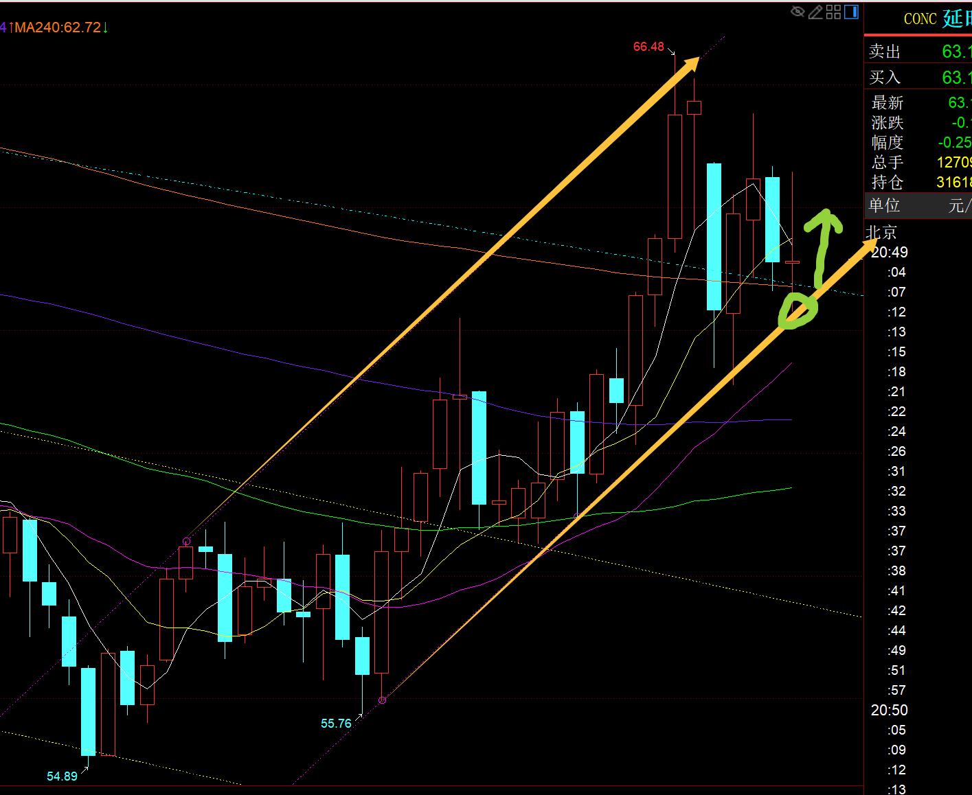
Task: Select the CONC contract code
Action: click(920, 19)
